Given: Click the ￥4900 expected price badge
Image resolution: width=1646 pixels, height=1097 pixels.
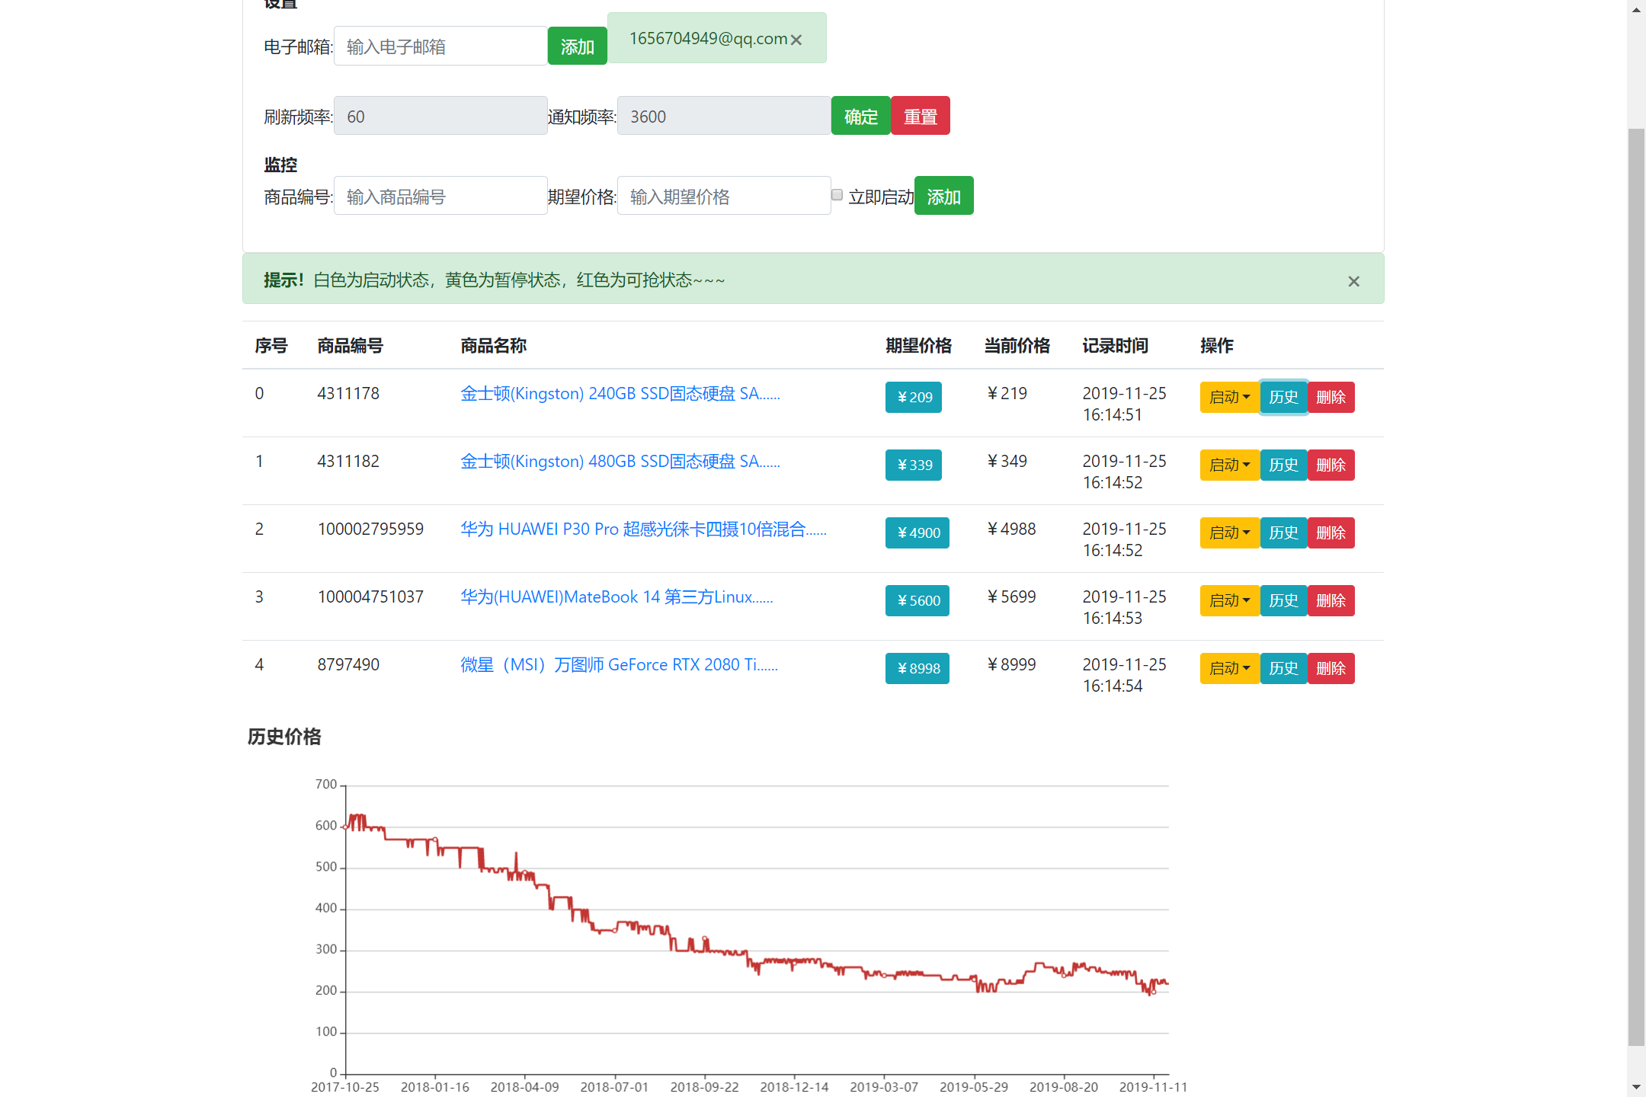Looking at the screenshot, I should [917, 533].
